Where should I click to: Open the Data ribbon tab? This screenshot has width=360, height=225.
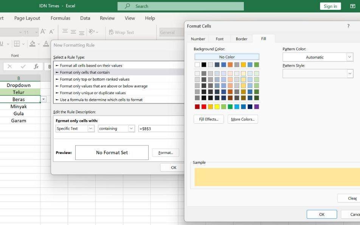tap(85, 18)
